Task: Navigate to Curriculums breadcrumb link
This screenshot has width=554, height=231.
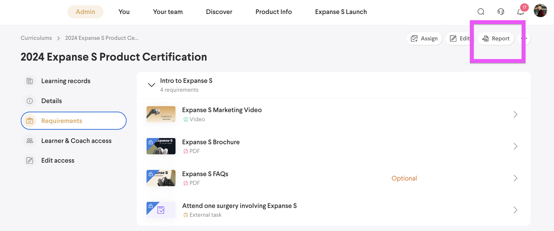Action: 36,38
